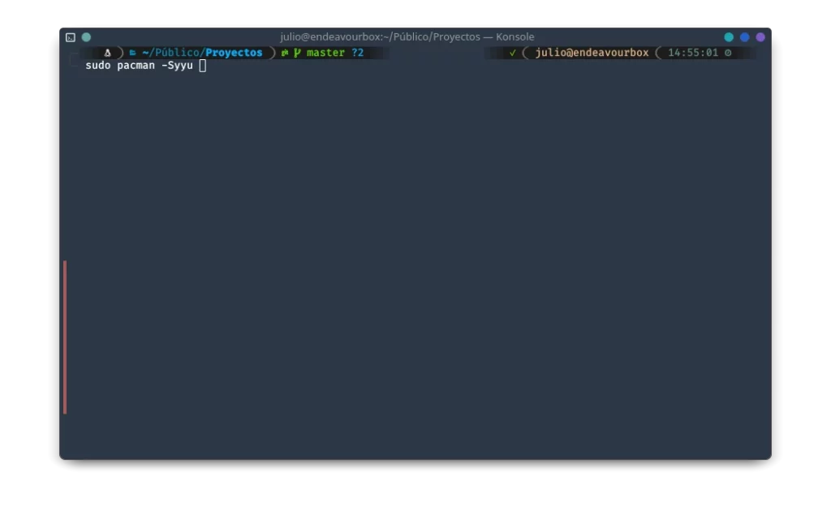Image resolution: width=831 pixels, height=527 pixels.
Task: Click the folder icon before the path
Action: click(132, 53)
